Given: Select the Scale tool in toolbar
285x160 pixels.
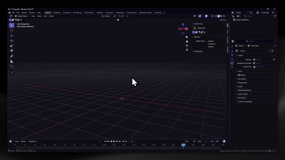Looking at the screenshot, I should (12, 46).
